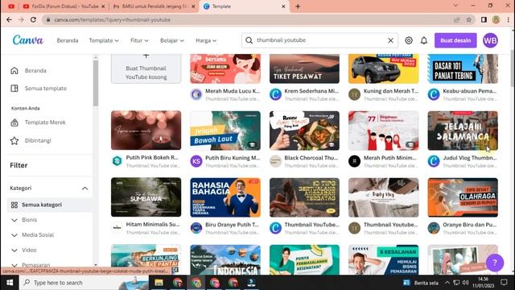
Task: Open the Rahasia Bahagia thumbnail
Action: point(225,197)
